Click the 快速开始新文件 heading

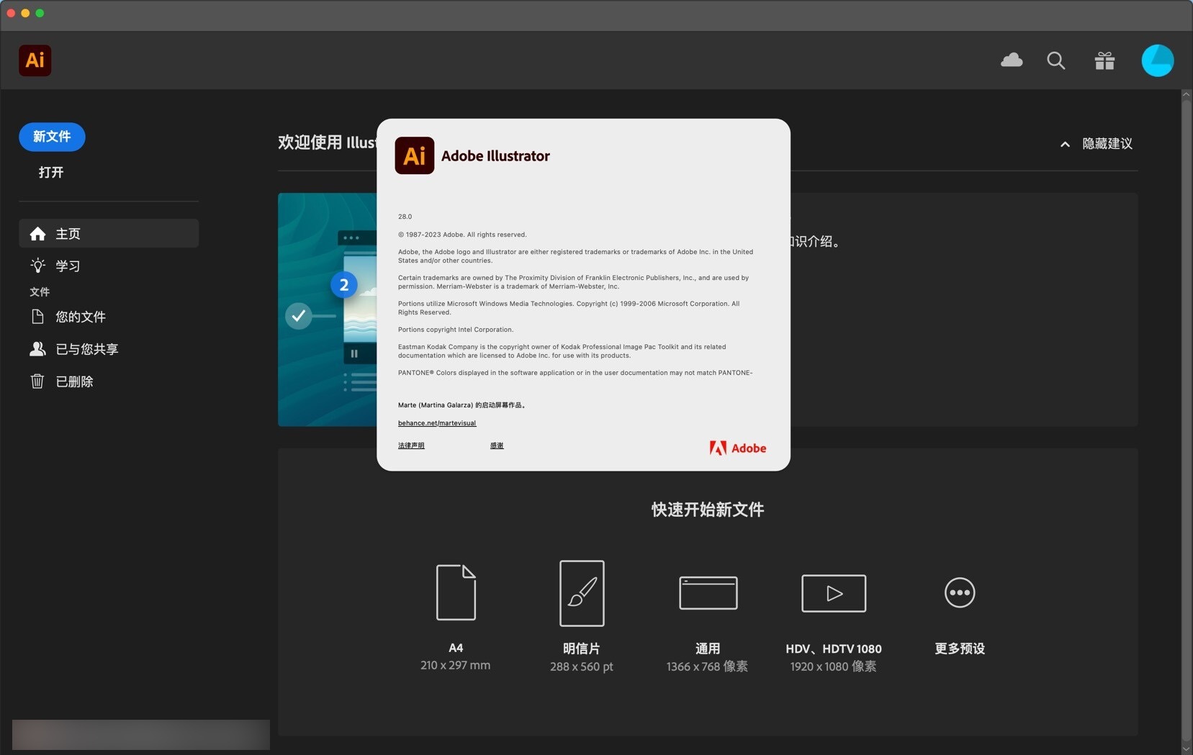pos(708,510)
